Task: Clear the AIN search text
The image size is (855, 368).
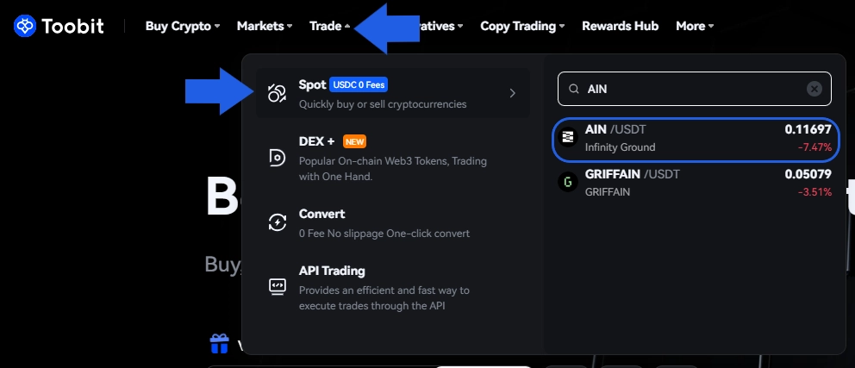Action: [x=814, y=89]
